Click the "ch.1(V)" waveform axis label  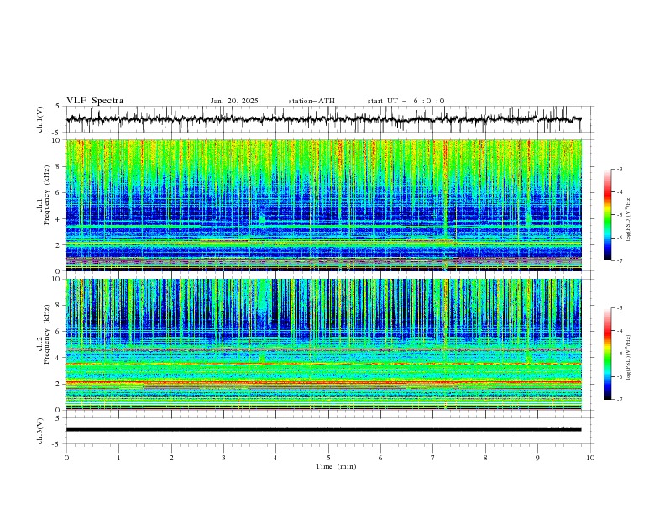click(40, 119)
